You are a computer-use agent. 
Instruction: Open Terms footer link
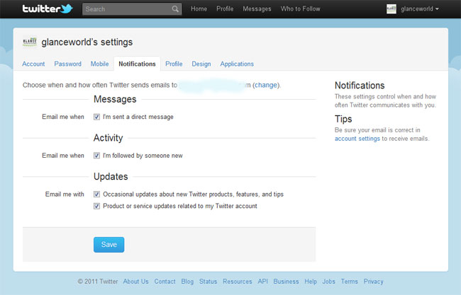click(x=349, y=282)
